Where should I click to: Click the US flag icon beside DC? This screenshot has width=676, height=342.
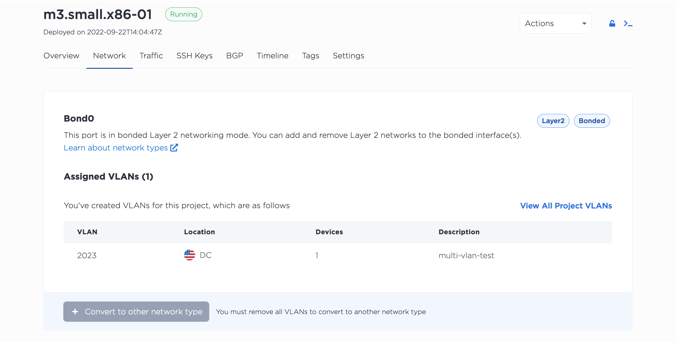190,255
